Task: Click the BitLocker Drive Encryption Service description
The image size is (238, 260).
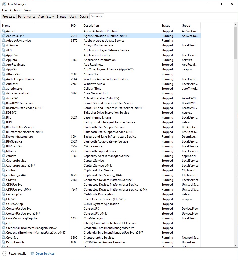Action: point(106,113)
